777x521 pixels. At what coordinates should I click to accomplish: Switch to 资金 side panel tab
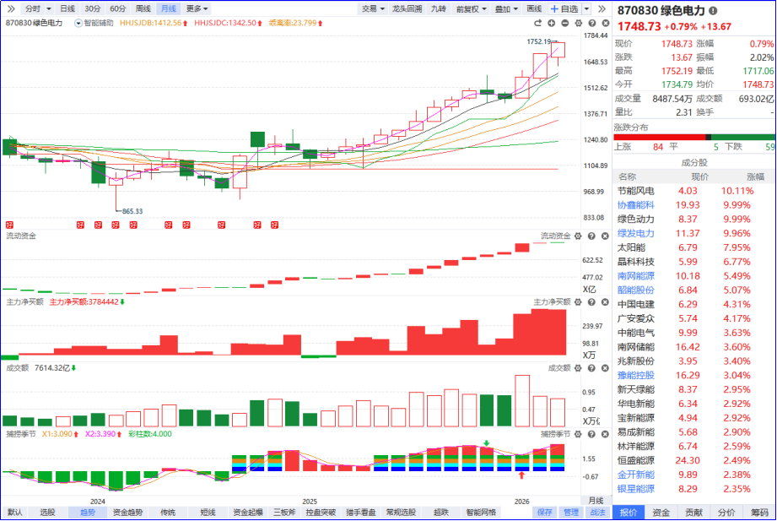[x=661, y=513]
